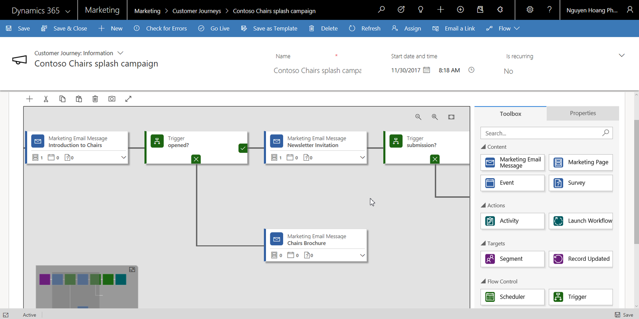Click the Copy icon in canvas toolbar
The width and height of the screenshot is (639, 319).
tap(62, 99)
